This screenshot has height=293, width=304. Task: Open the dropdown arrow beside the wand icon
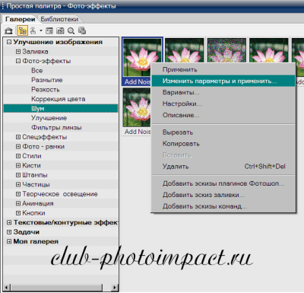coord(41,31)
